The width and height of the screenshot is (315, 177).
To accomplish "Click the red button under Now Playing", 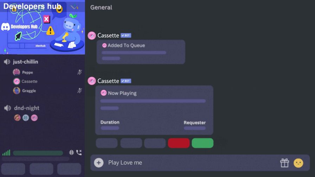I will click(x=179, y=143).
